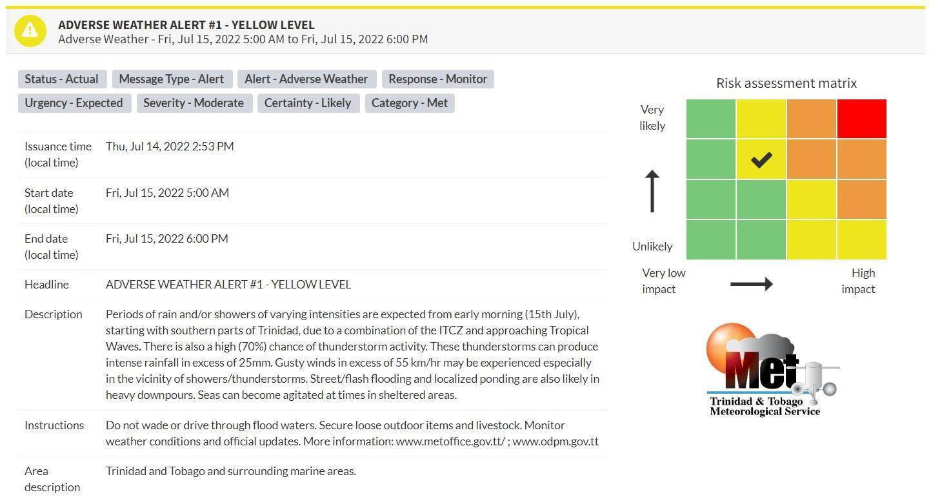Image resolution: width=931 pixels, height=497 pixels.
Task: Click the rightward impact arrow
Action: [752, 283]
